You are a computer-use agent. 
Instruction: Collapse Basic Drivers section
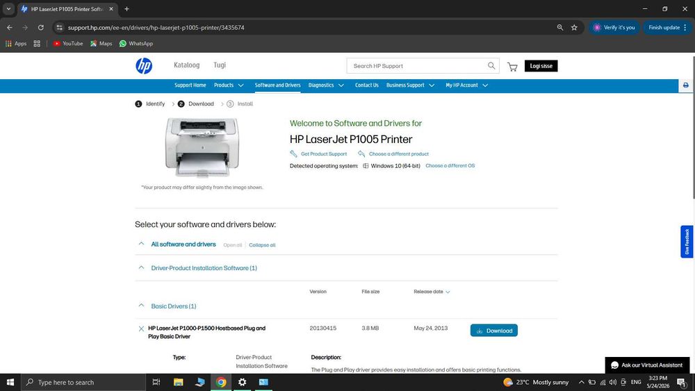point(141,306)
